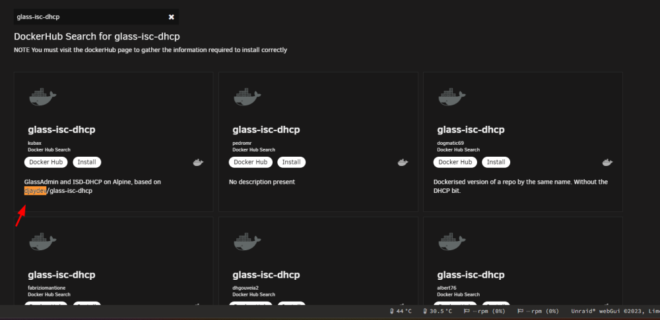Click the highlighted djaydev text

(36, 191)
